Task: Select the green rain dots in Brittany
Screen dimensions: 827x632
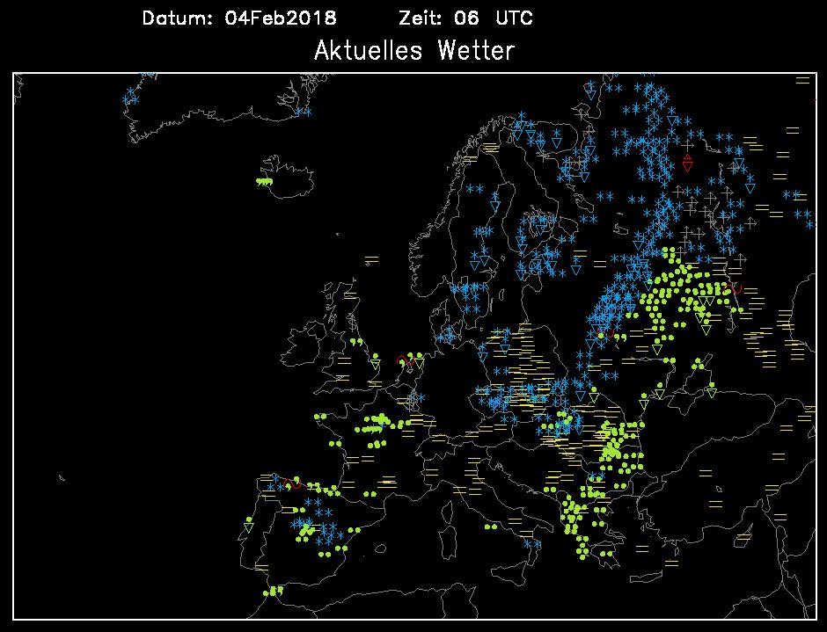Action: pyautogui.click(x=323, y=417)
